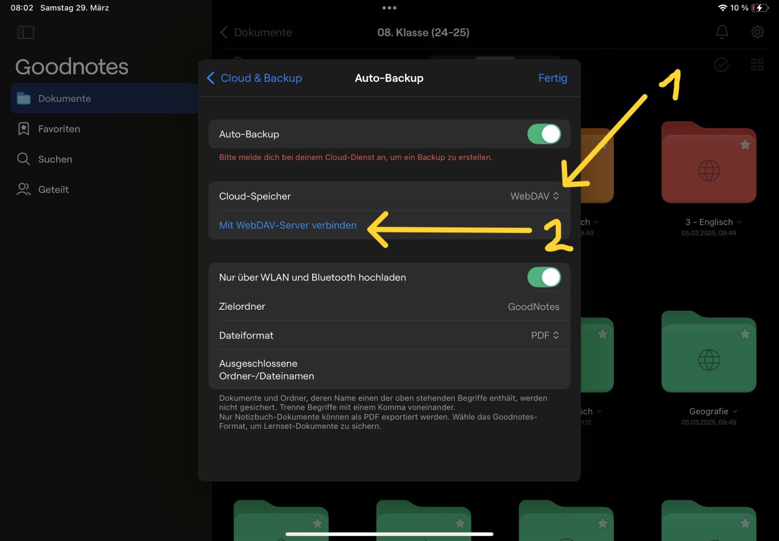This screenshot has height=541, width=779.
Task: Tap the Goodnotes sidebar heading
Action: [x=72, y=67]
